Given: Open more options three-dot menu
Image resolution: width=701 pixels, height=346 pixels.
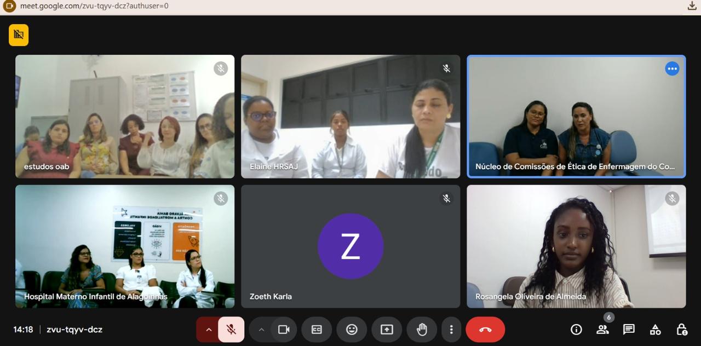Looking at the screenshot, I should (451, 330).
